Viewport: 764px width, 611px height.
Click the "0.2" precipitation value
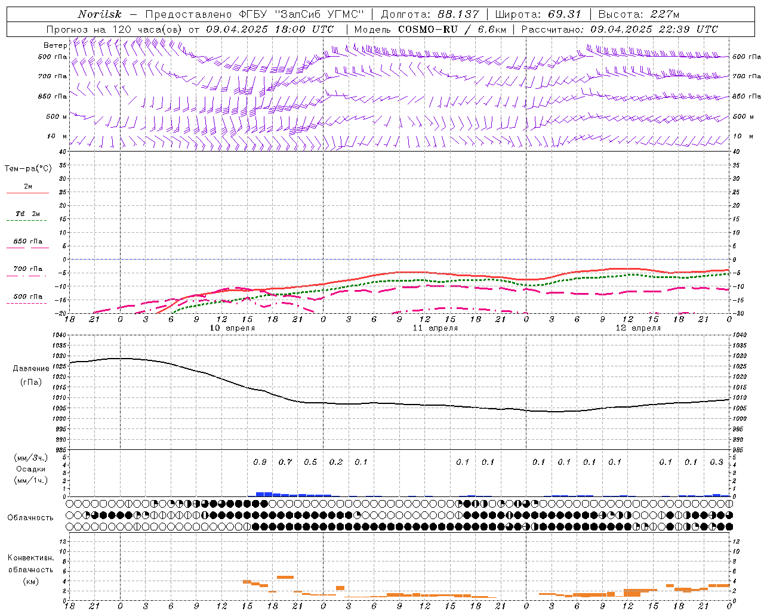[x=336, y=462]
